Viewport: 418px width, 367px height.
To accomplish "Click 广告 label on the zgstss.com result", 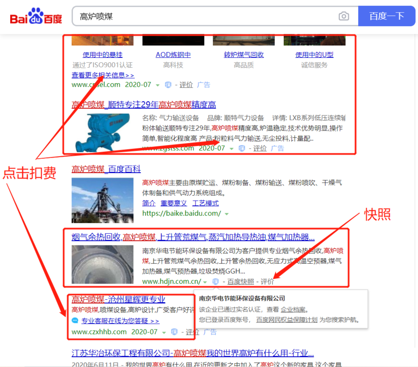I will (278, 148).
